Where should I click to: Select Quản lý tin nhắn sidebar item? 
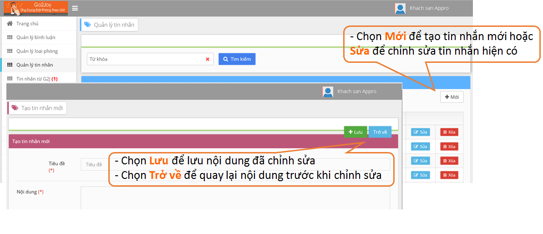coord(39,65)
